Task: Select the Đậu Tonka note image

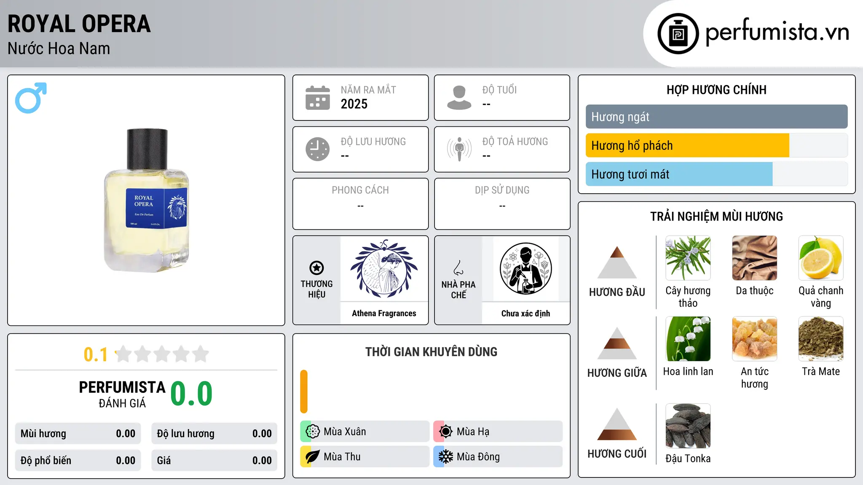Action: (688, 426)
